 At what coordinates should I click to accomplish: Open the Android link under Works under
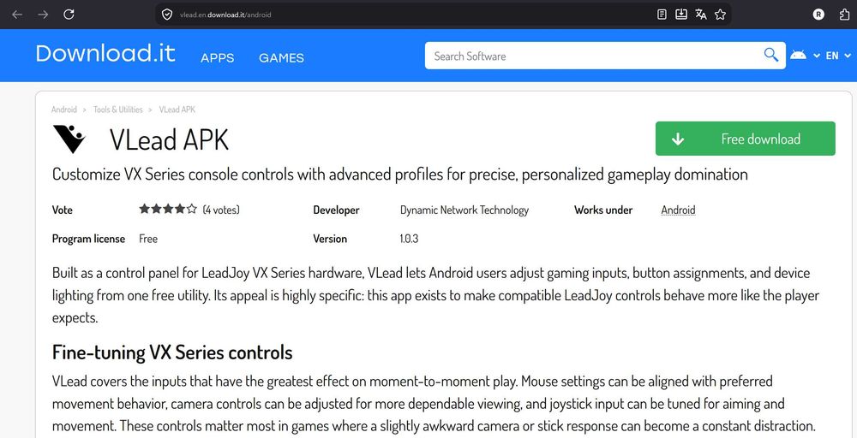678,210
